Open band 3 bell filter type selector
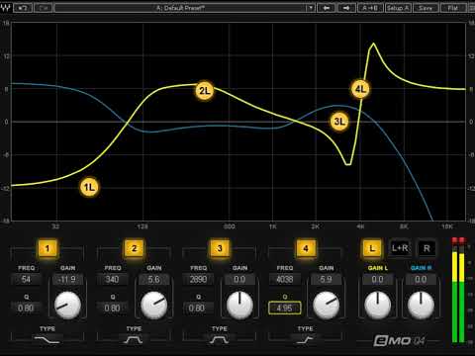Viewport: 475px width, 356px height. tap(220, 339)
